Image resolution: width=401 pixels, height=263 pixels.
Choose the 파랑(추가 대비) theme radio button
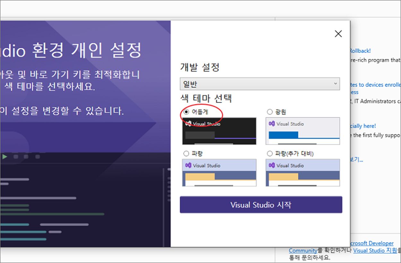270,154
